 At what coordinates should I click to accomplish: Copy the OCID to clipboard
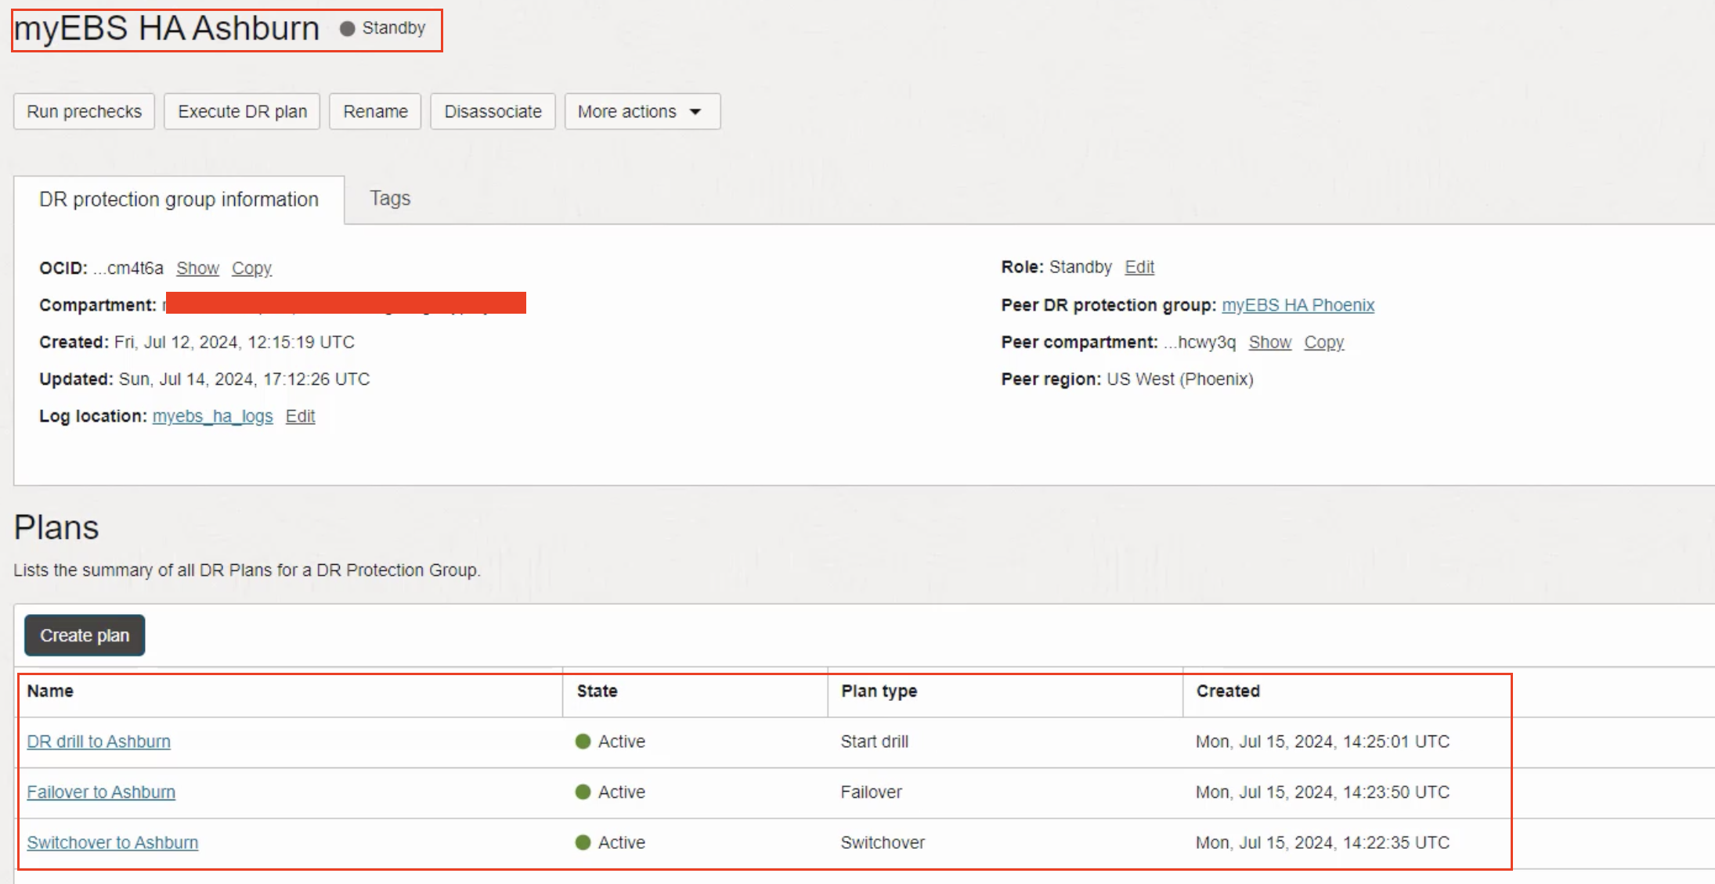(251, 268)
